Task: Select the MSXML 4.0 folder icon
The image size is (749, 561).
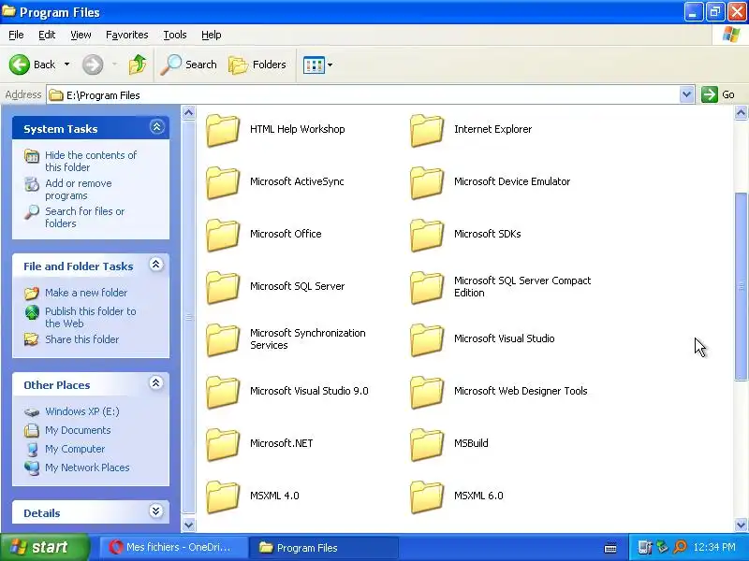Action: click(223, 497)
